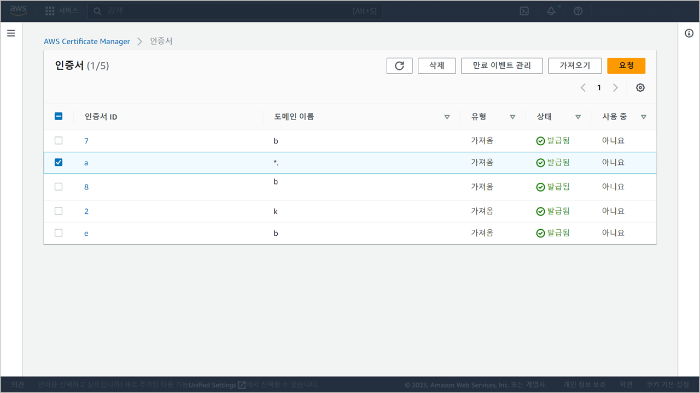Open certificate ID e link
The image size is (700, 393).
(86, 233)
